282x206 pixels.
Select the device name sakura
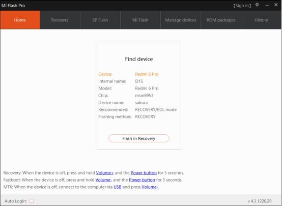coord(142,102)
